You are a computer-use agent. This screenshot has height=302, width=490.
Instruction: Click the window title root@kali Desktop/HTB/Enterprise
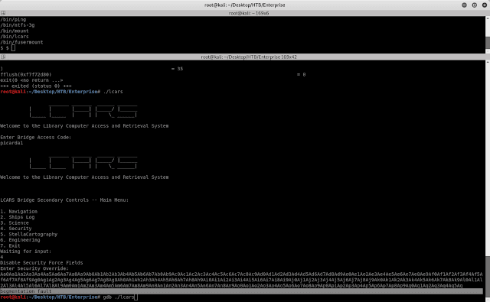click(x=245, y=5)
